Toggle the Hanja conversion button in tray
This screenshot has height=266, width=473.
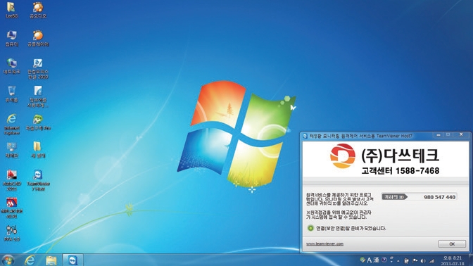pyautogui.click(x=376, y=260)
